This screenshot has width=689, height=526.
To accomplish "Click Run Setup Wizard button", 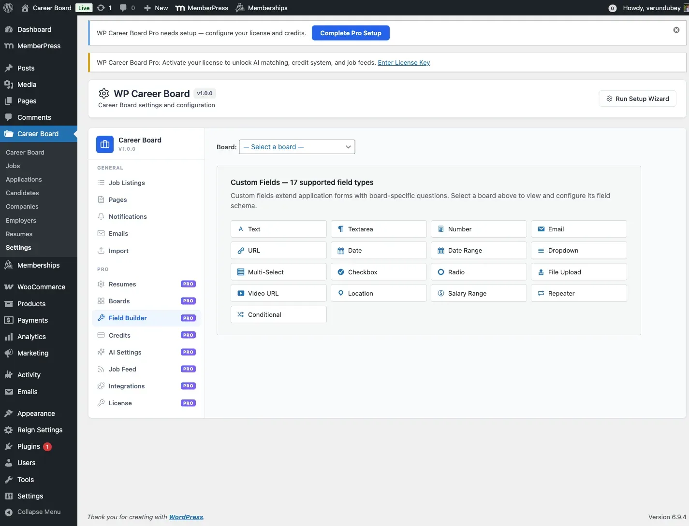I will 637,99.
